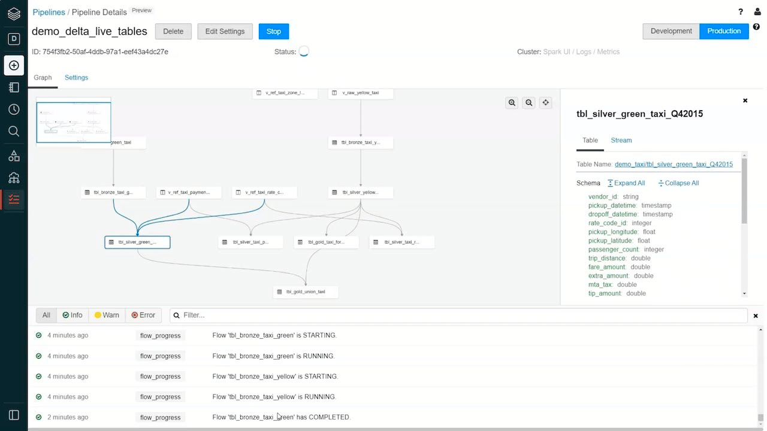Click the help icon next to Production

(756, 27)
